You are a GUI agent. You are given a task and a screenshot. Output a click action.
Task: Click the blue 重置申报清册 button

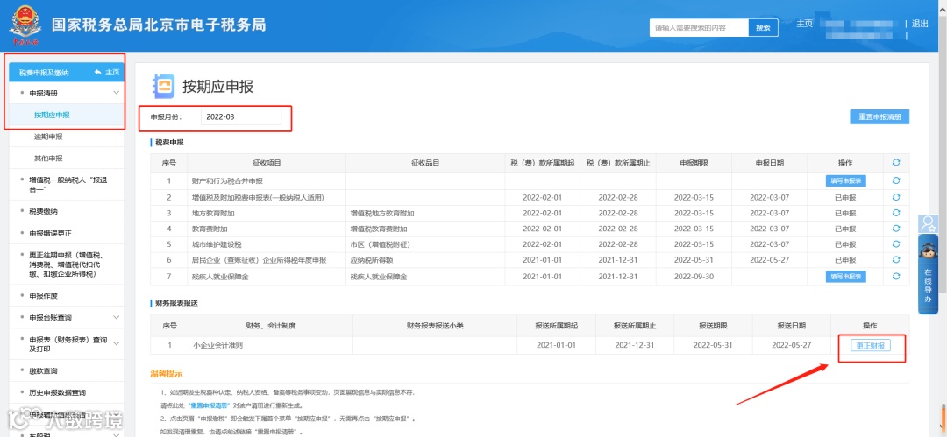(x=879, y=117)
